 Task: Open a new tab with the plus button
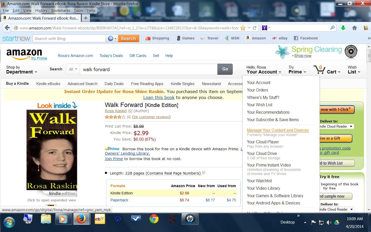(86, 18)
